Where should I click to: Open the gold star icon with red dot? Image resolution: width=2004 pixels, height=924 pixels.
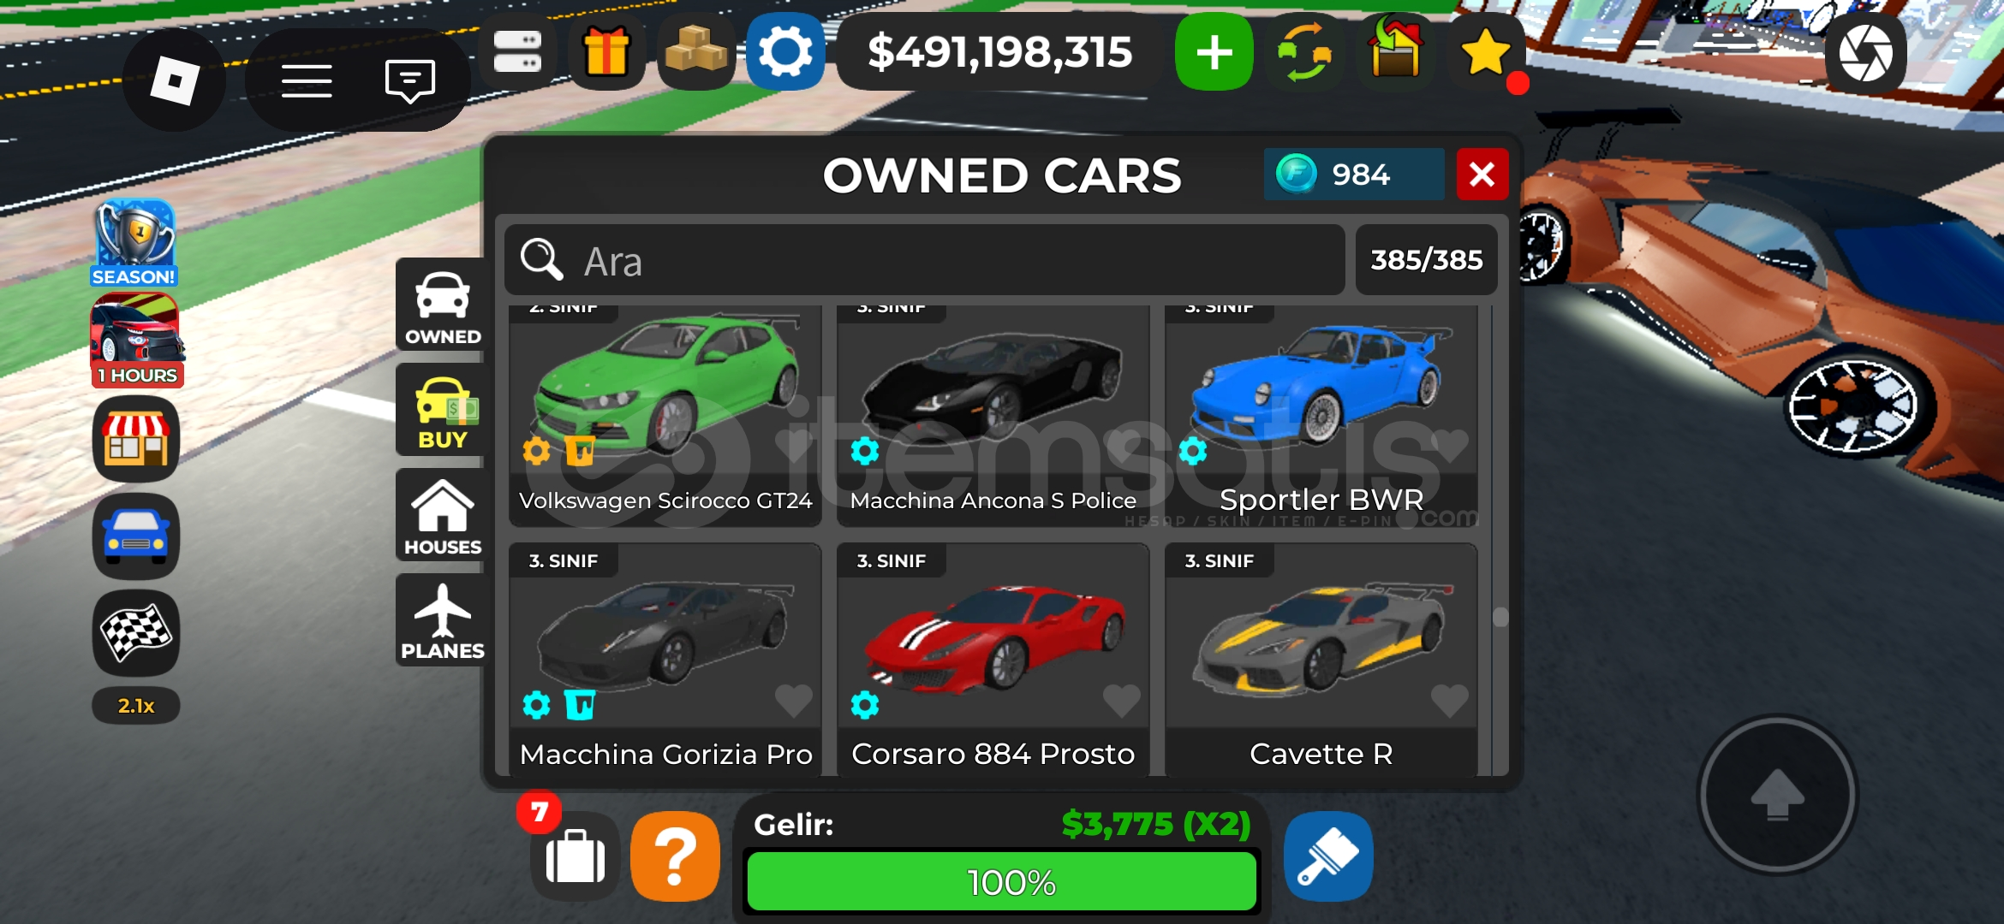point(1486,52)
